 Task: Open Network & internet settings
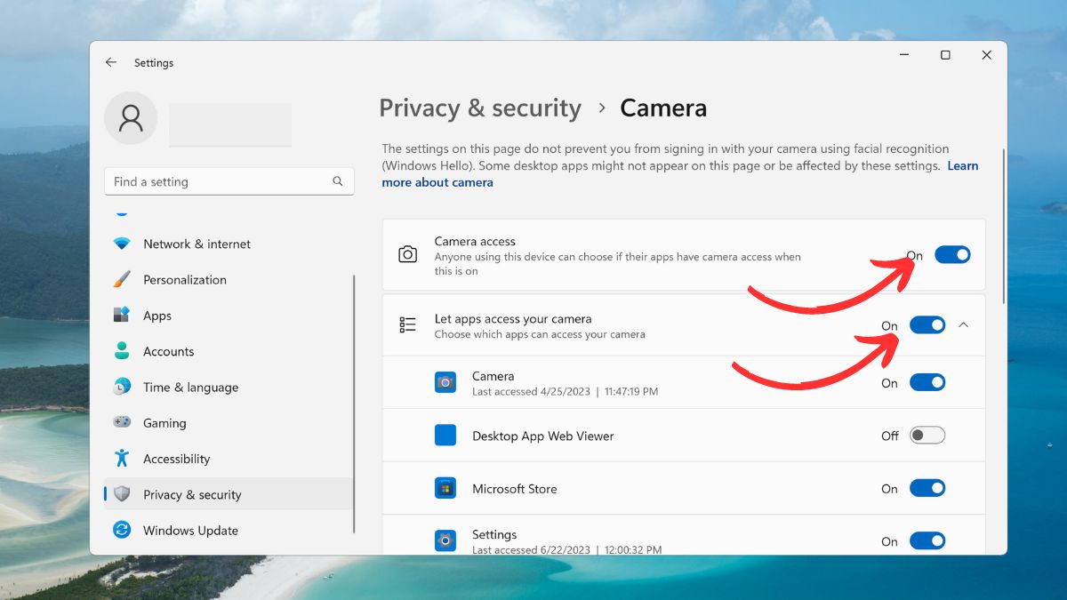(x=229, y=244)
